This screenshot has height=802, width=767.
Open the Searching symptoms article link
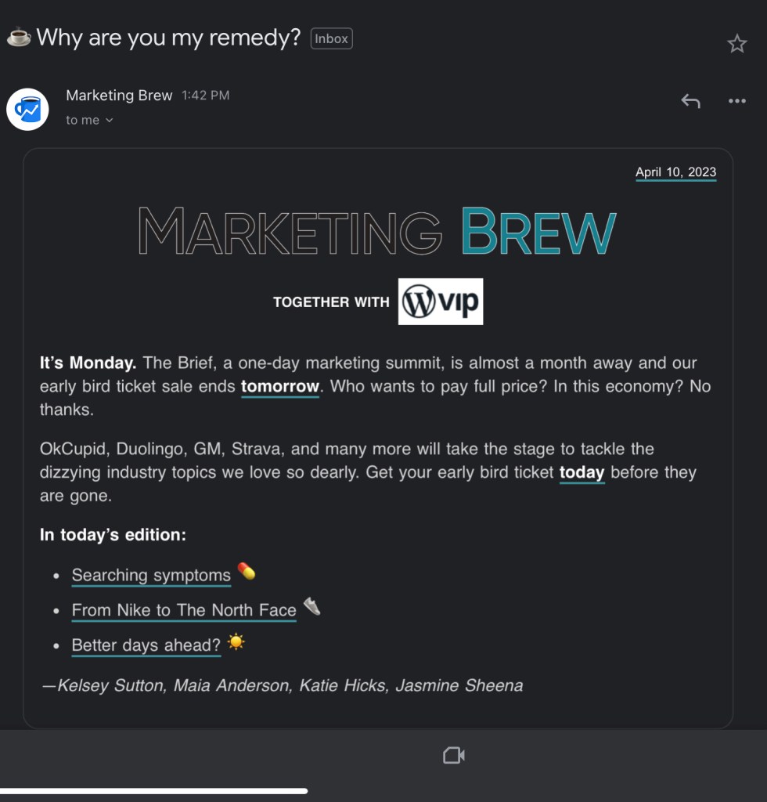[x=151, y=575]
